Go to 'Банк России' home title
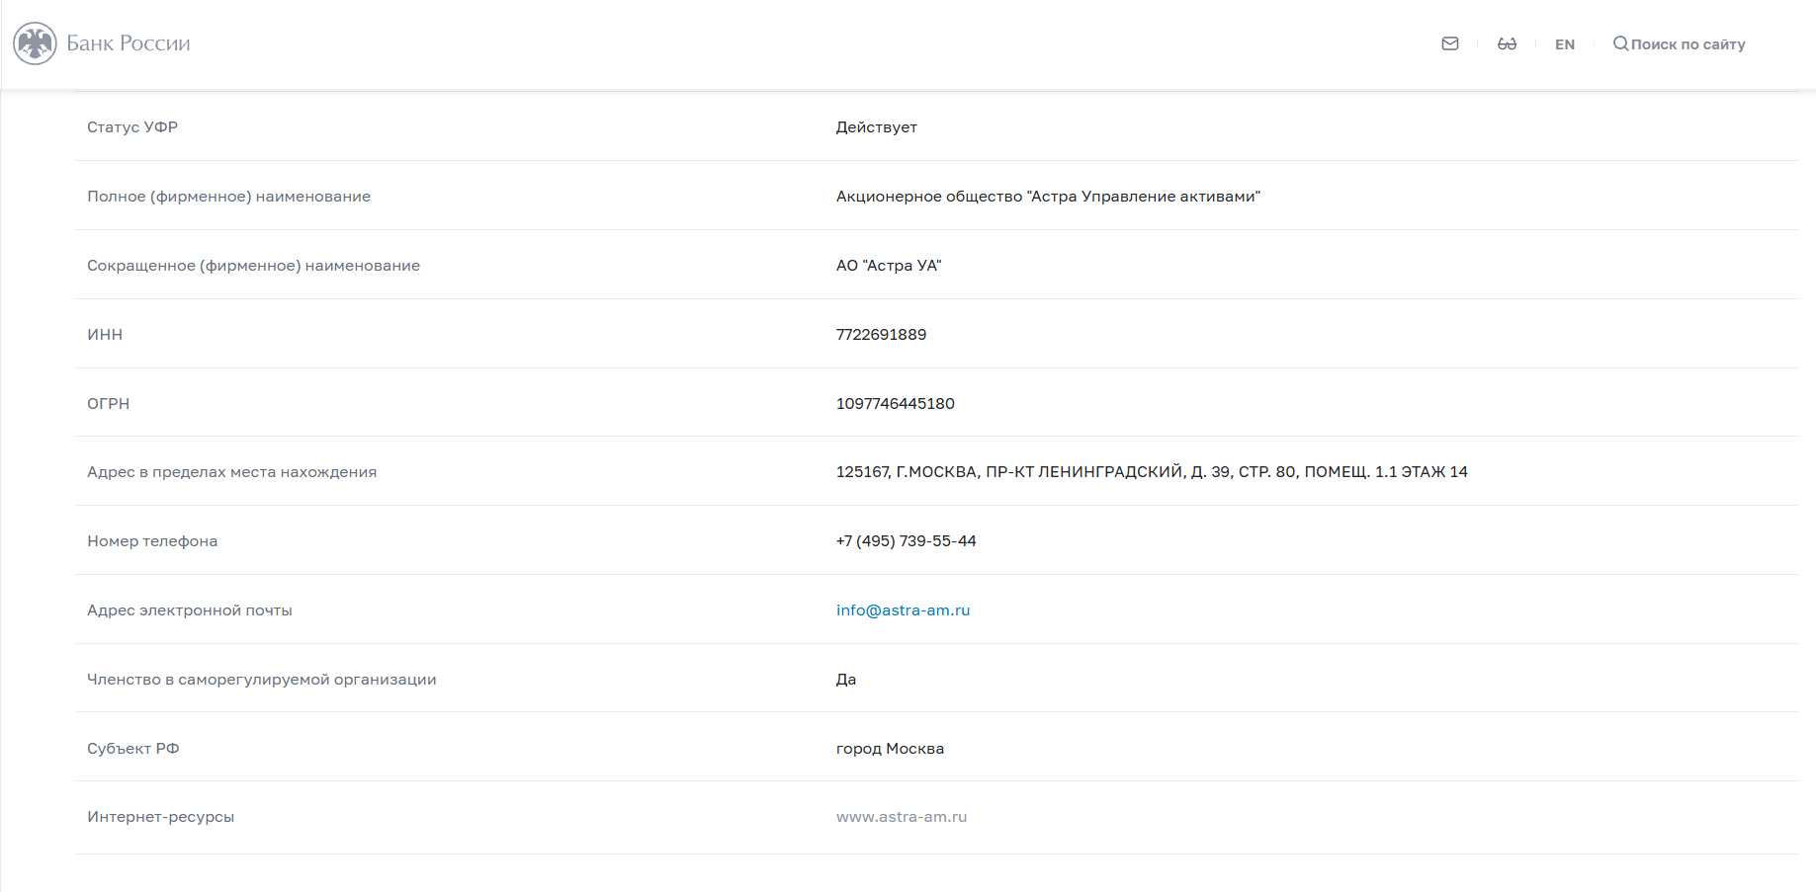This screenshot has height=892, width=1816. (x=129, y=43)
